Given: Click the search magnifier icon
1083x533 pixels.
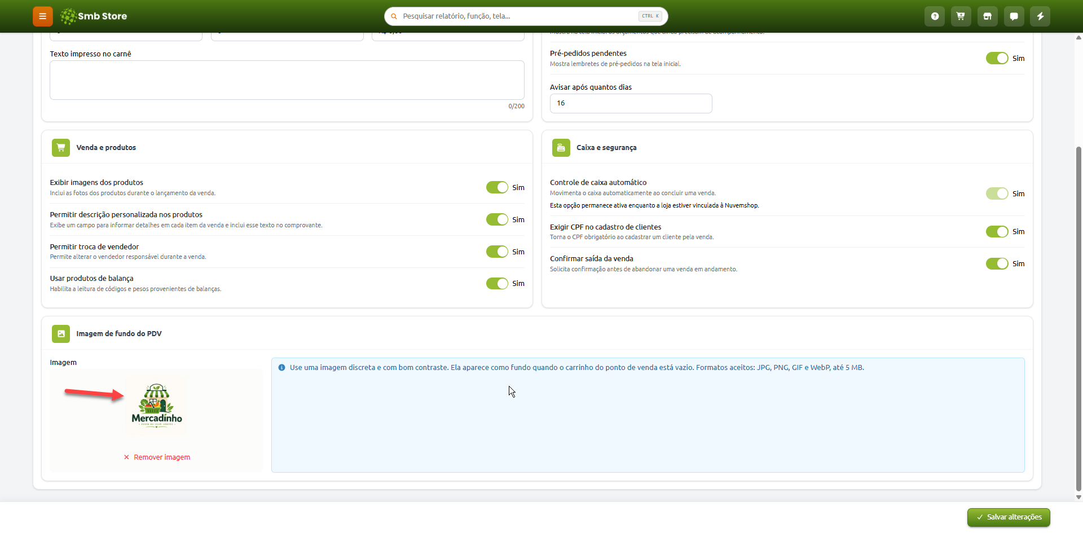Looking at the screenshot, I should (x=394, y=16).
